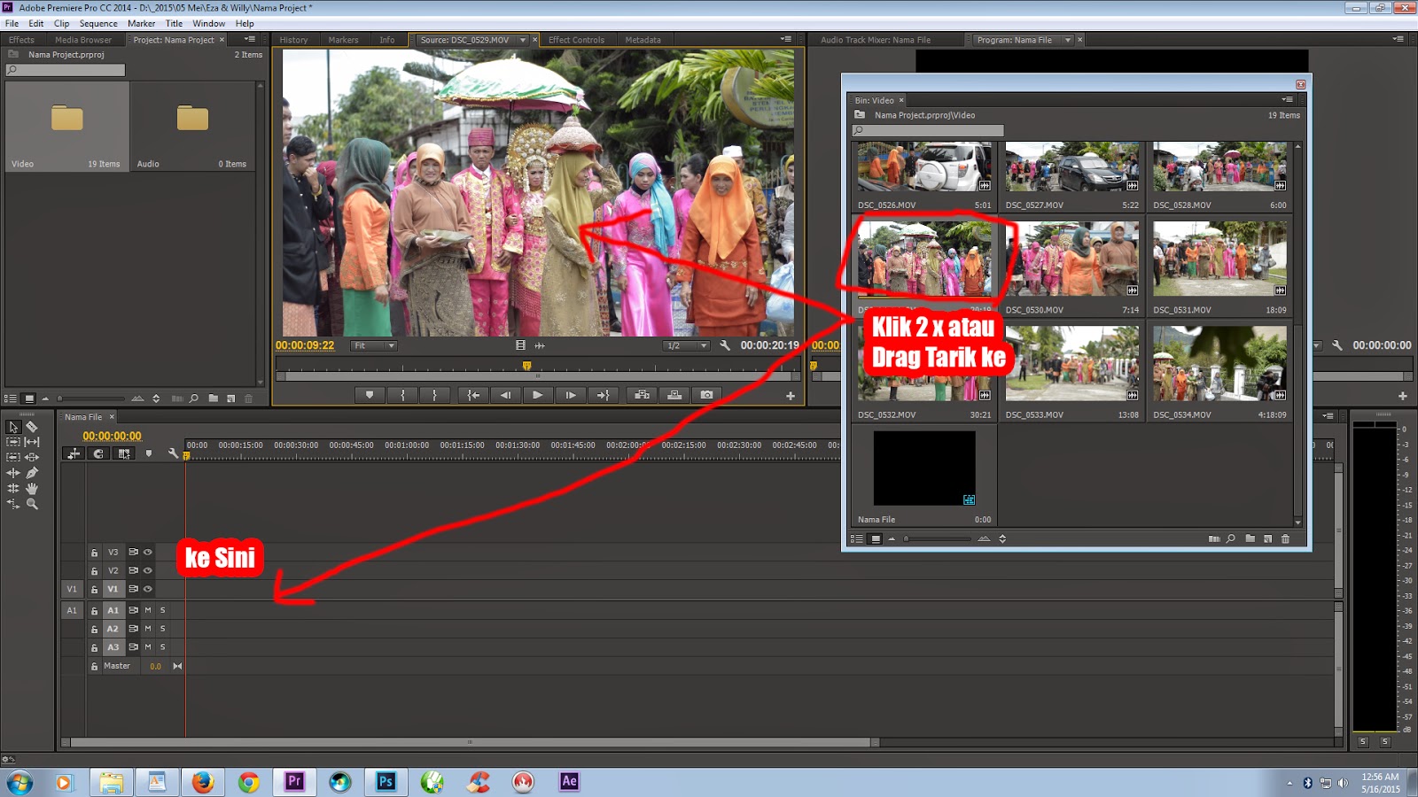Add marker in the timeline panel
Viewport: 1418px width, 797px height.
[x=149, y=453]
